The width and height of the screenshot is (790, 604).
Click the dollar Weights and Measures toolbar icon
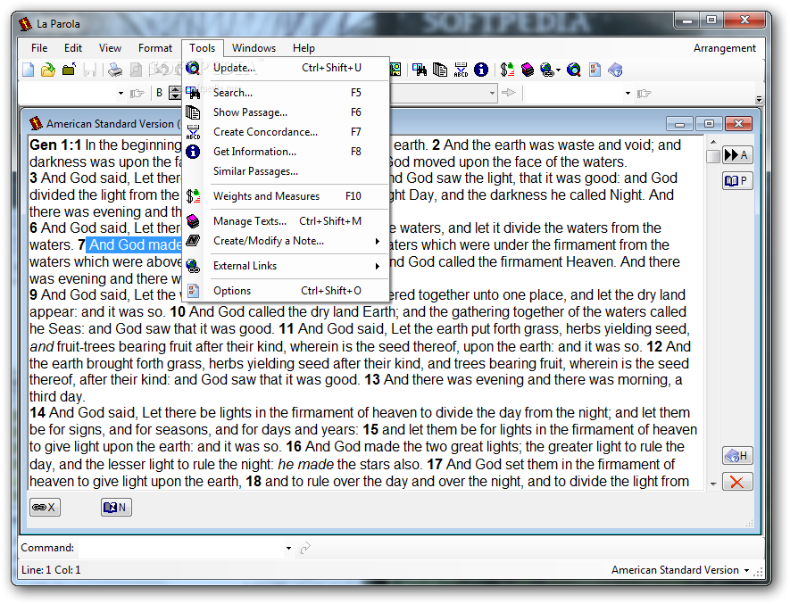click(x=507, y=70)
